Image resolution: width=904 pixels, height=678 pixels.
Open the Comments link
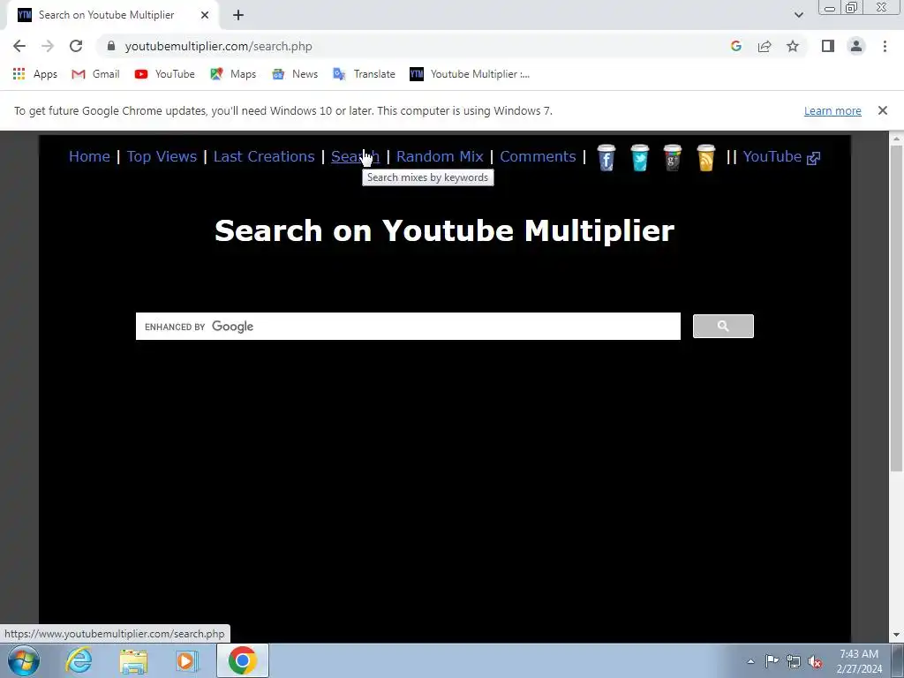pos(538,156)
